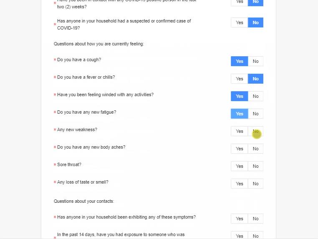Select Yes for any new weakness
This screenshot has width=318, height=239.
239,131
